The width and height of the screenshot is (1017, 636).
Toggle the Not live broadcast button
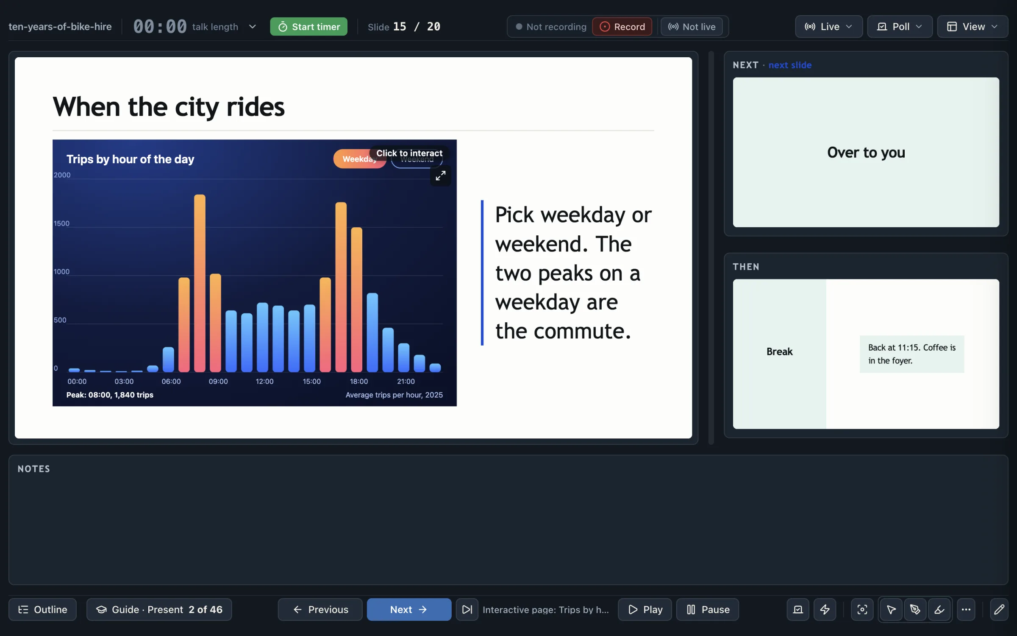pyautogui.click(x=692, y=27)
